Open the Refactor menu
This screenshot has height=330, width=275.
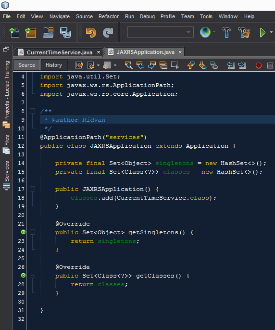coord(109,16)
